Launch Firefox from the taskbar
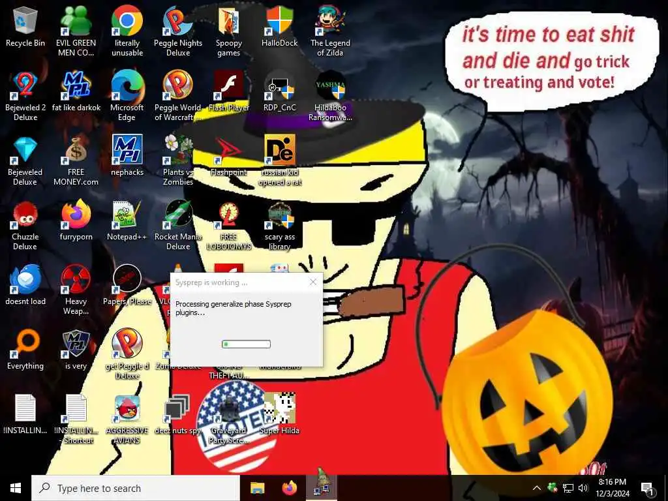The height and width of the screenshot is (501, 668). [x=289, y=488]
